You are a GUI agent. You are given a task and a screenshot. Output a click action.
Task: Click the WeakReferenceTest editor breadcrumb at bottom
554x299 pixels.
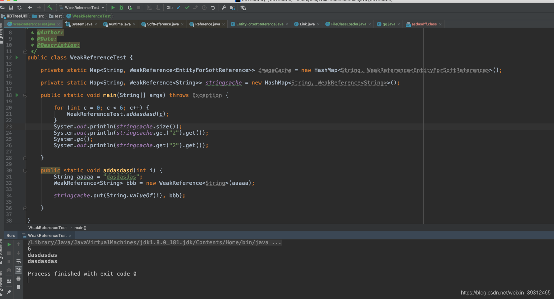click(48, 228)
